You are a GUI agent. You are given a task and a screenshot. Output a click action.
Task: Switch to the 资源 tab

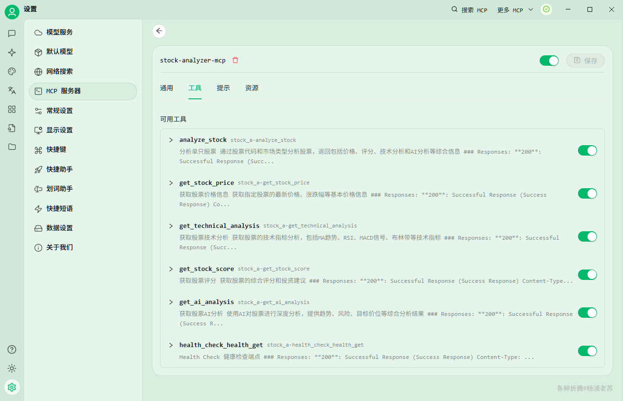[x=252, y=88]
